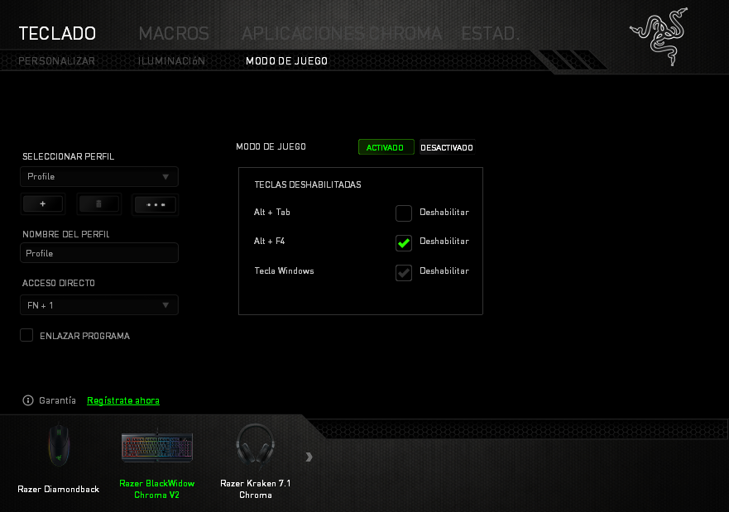729x512 pixels.
Task: Open the Estad. tab
Action: [x=491, y=33]
